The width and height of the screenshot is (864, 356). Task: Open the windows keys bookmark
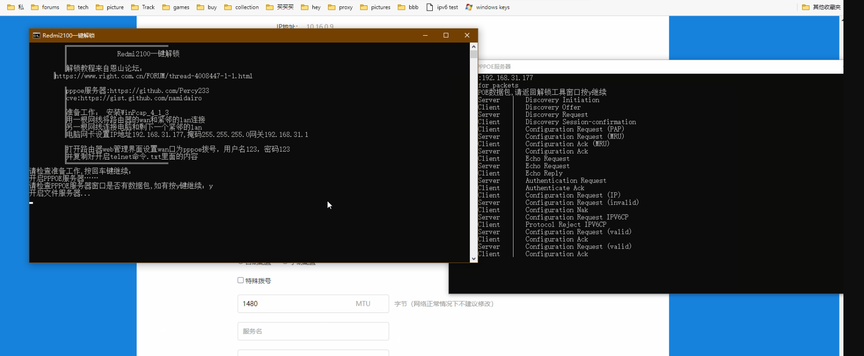click(x=487, y=7)
